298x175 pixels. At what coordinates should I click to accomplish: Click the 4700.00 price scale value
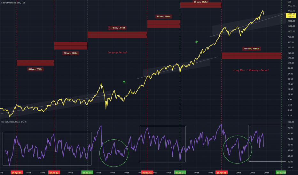click(291, 11)
